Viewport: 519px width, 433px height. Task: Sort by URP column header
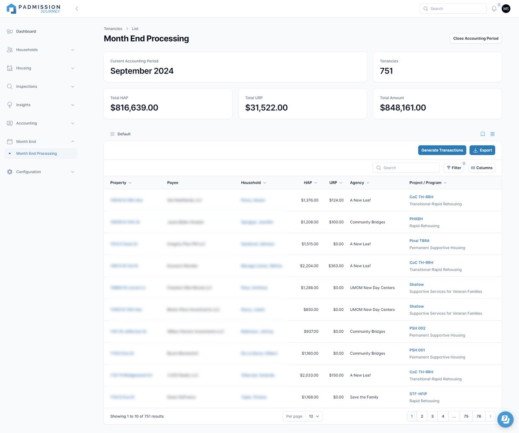coord(336,183)
